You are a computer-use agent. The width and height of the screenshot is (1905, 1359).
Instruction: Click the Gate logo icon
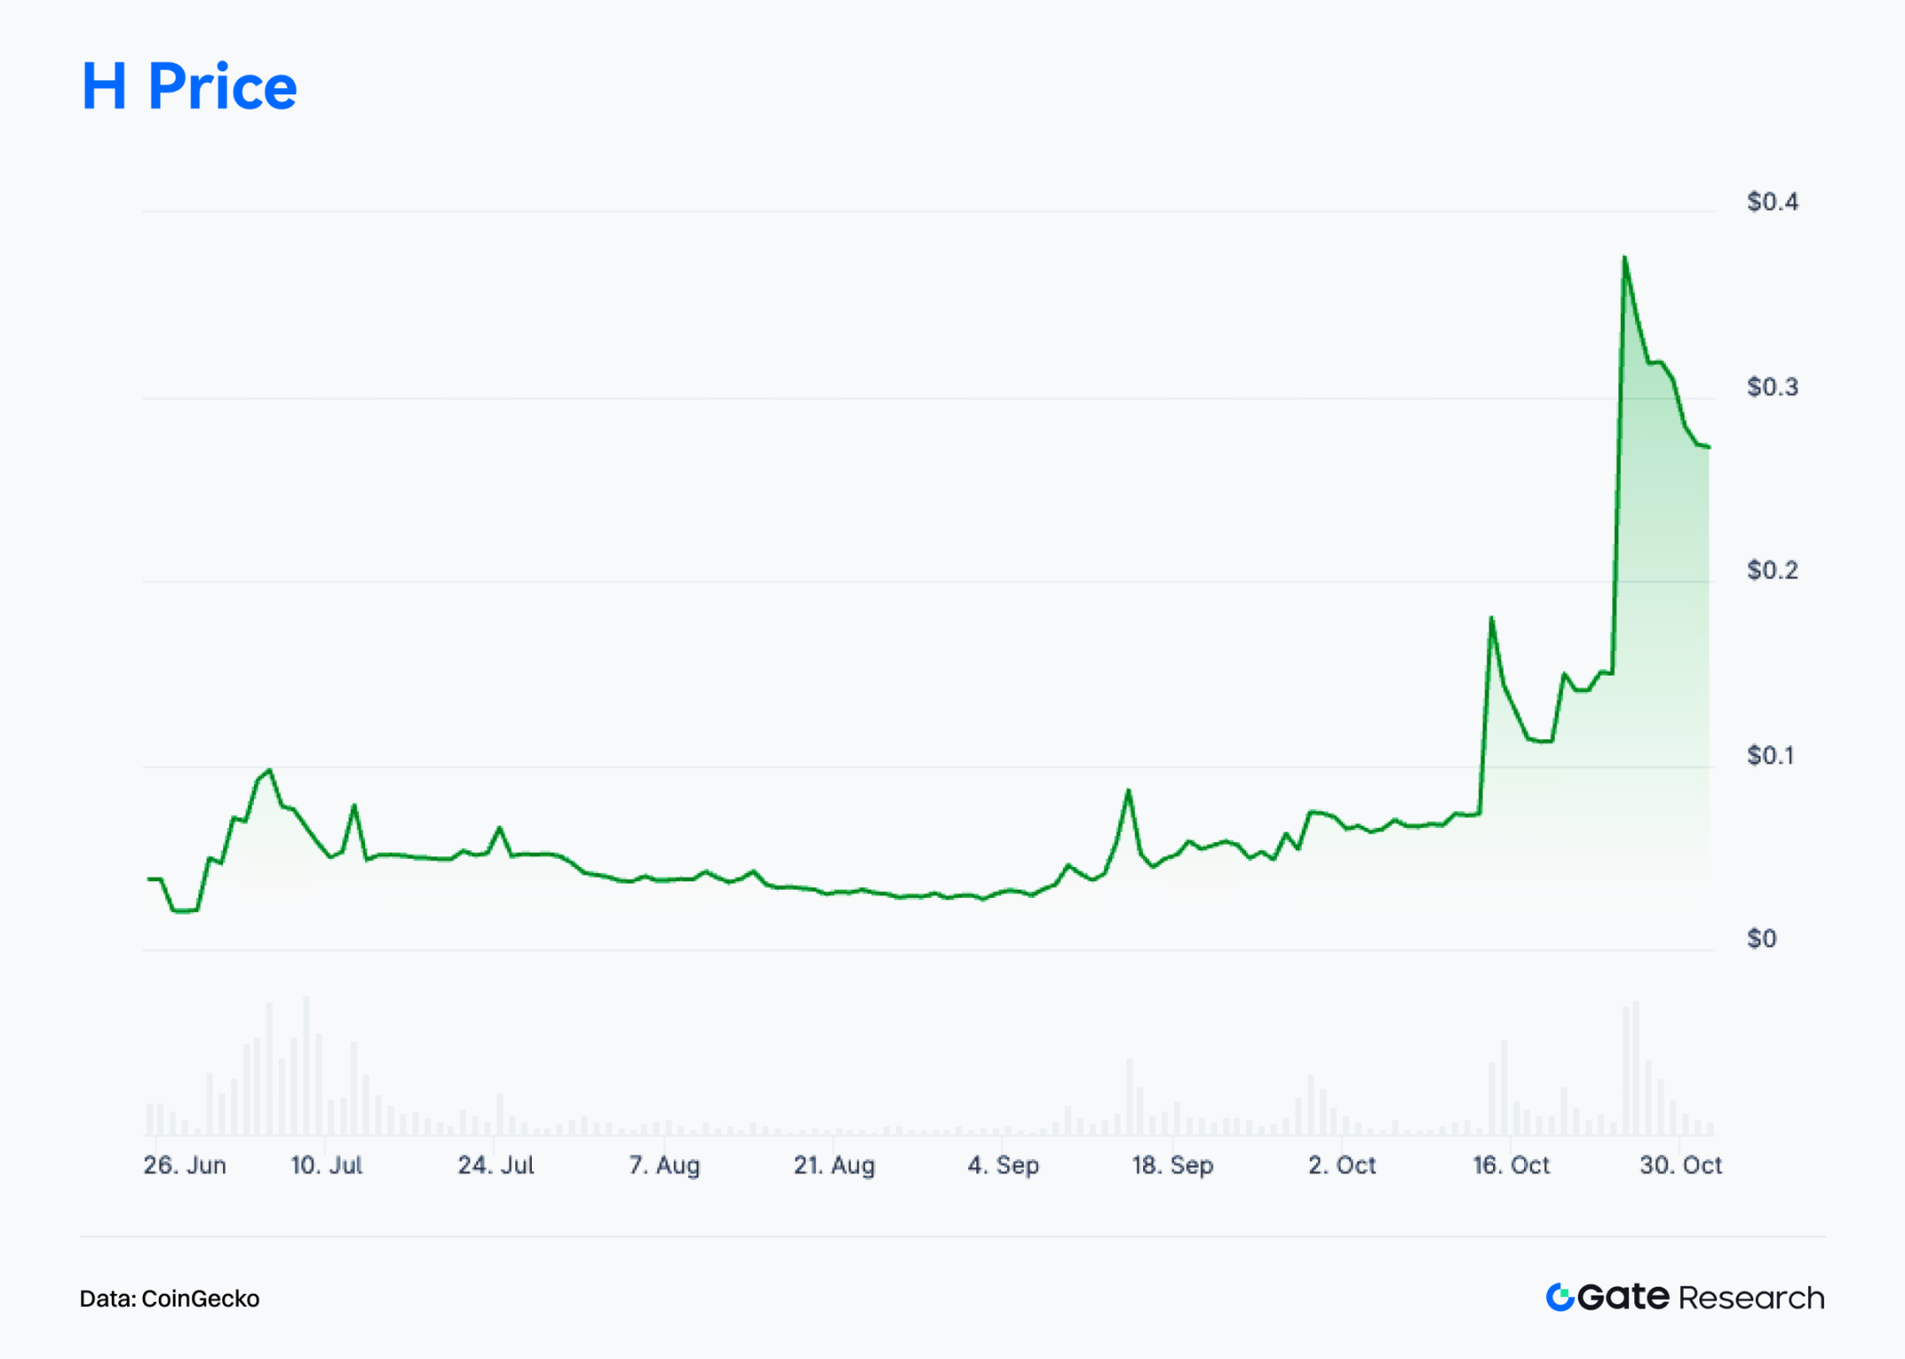1560,1297
